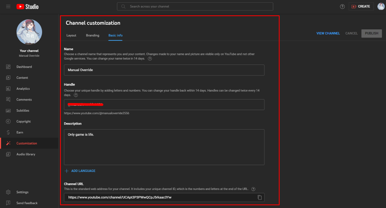Focus the Handle input field
386x208 pixels.
(164, 104)
